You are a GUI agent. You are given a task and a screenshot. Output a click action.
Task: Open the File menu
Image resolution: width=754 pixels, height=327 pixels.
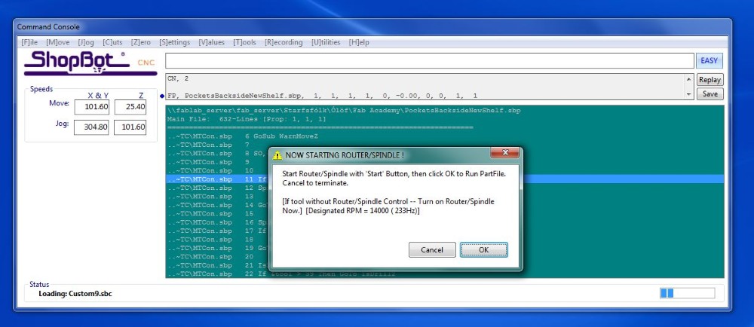[x=30, y=43]
